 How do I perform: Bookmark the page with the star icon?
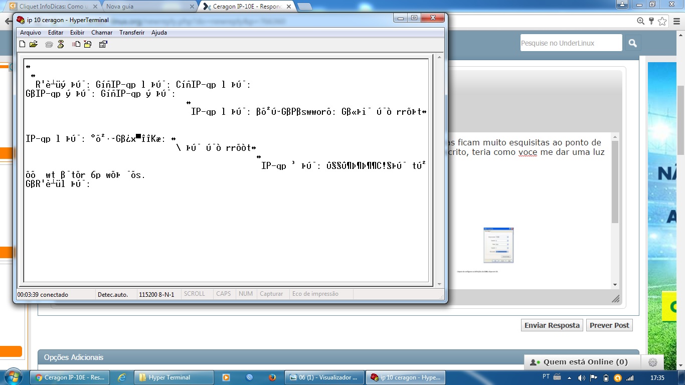point(662,21)
